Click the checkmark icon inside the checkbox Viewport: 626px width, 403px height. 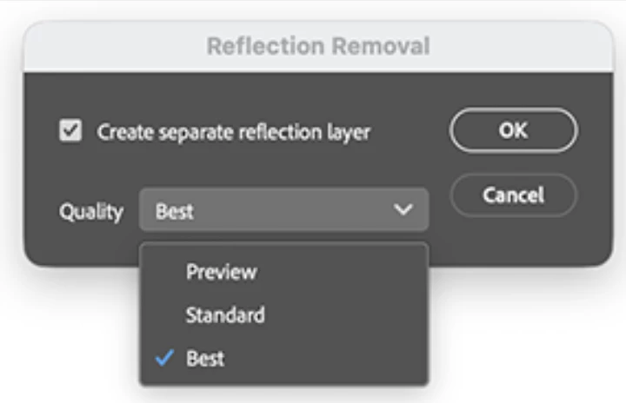tap(70, 130)
